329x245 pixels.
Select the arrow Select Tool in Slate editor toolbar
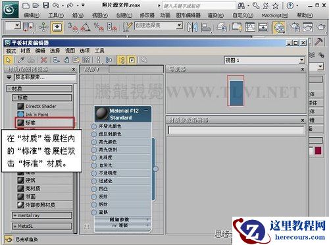click(x=9, y=60)
